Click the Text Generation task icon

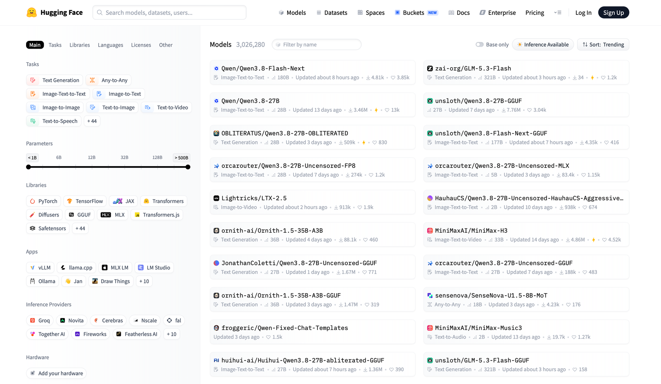(33, 80)
